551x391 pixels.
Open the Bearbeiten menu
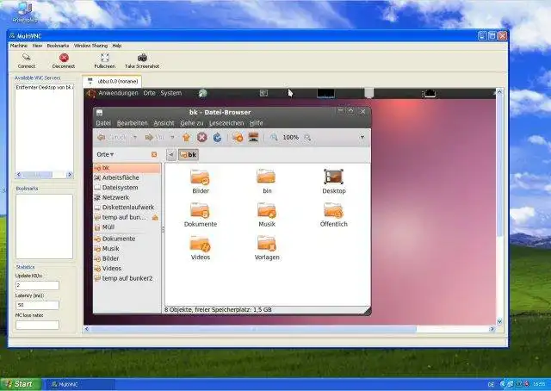click(x=132, y=123)
